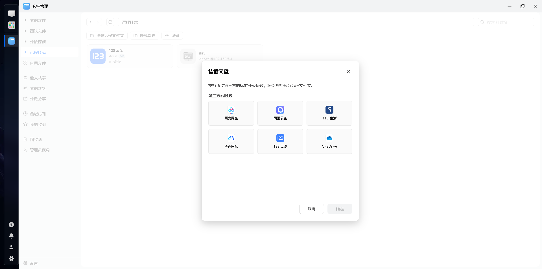
Task: Select the 夸克网盘 cloud icon
Action: coord(231,138)
